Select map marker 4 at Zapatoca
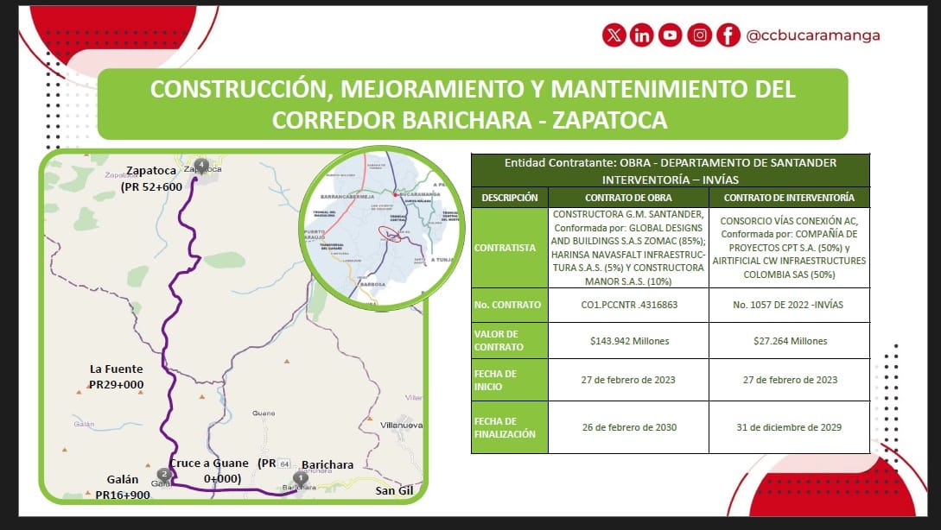941x530 pixels. (x=202, y=164)
